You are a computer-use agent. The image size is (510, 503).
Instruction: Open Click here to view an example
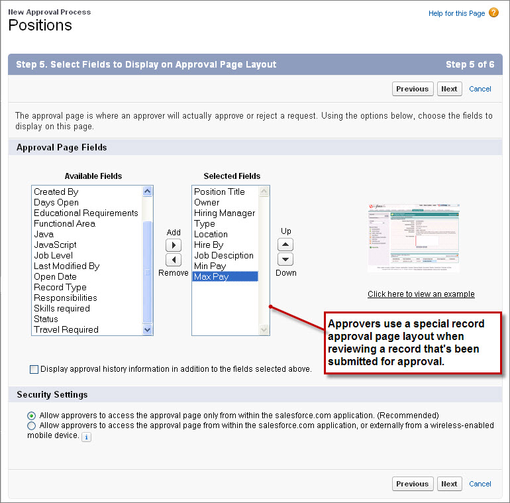pos(421,294)
